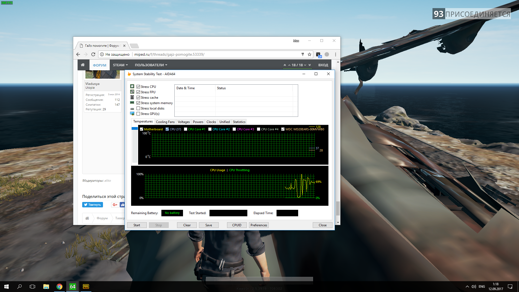
Task: Open Task View on the taskbar
Action: click(32, 287)
